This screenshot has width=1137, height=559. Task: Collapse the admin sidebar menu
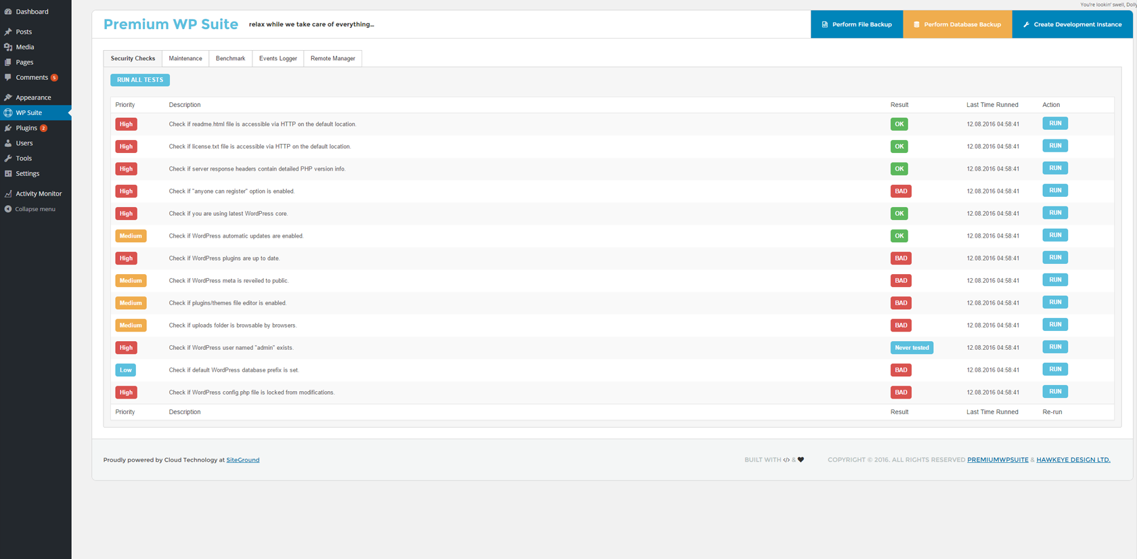(x=30, y=209)
